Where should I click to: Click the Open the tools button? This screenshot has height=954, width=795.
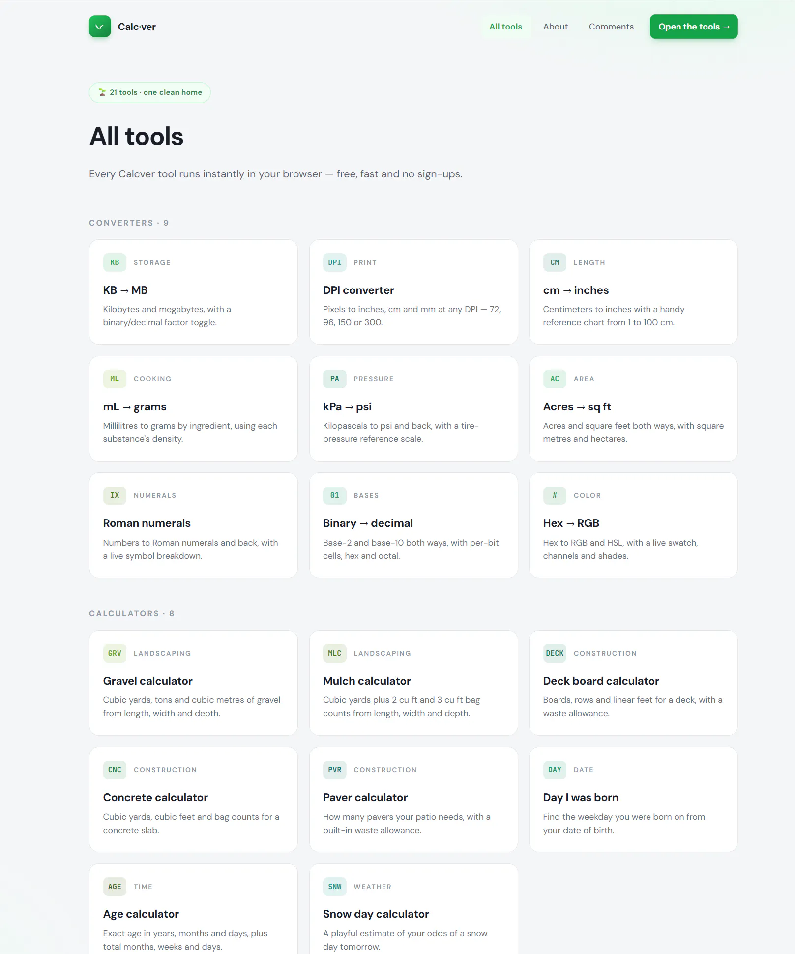click(694, 27)
